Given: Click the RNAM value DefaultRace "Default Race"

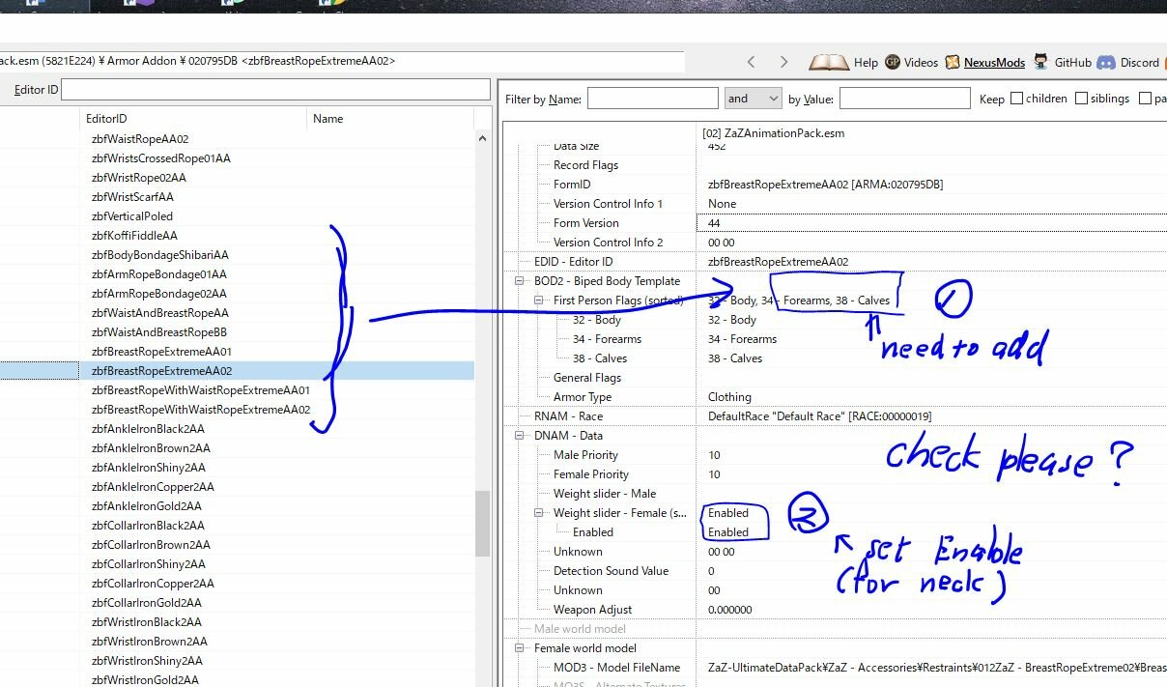Looking at the screenshot, I should point(819,416).
